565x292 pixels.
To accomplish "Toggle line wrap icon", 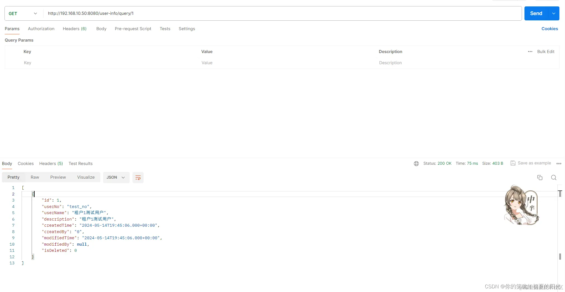I will (138, 178).
